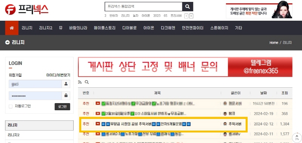The height and width of the screenshot is (143, 302).
Task: Click author avatar next to 추억서버
Action: (225, 124)
